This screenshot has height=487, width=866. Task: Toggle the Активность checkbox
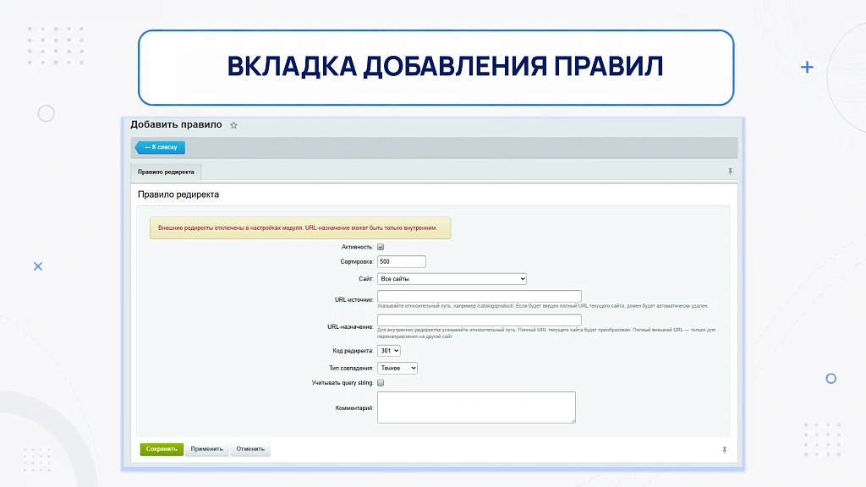(x=381, y=247)
